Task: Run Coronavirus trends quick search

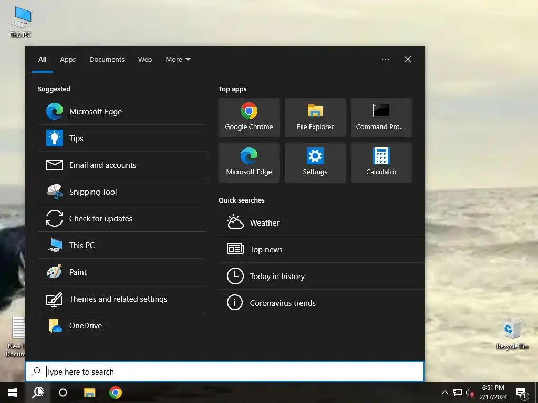Action: tap(321, 303)
